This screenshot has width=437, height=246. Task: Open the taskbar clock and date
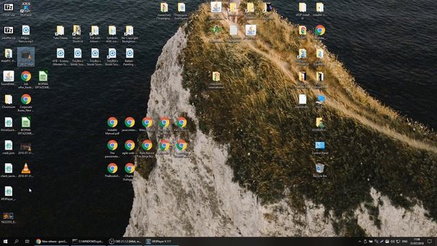pyautogui.click(x=417, y=241)
